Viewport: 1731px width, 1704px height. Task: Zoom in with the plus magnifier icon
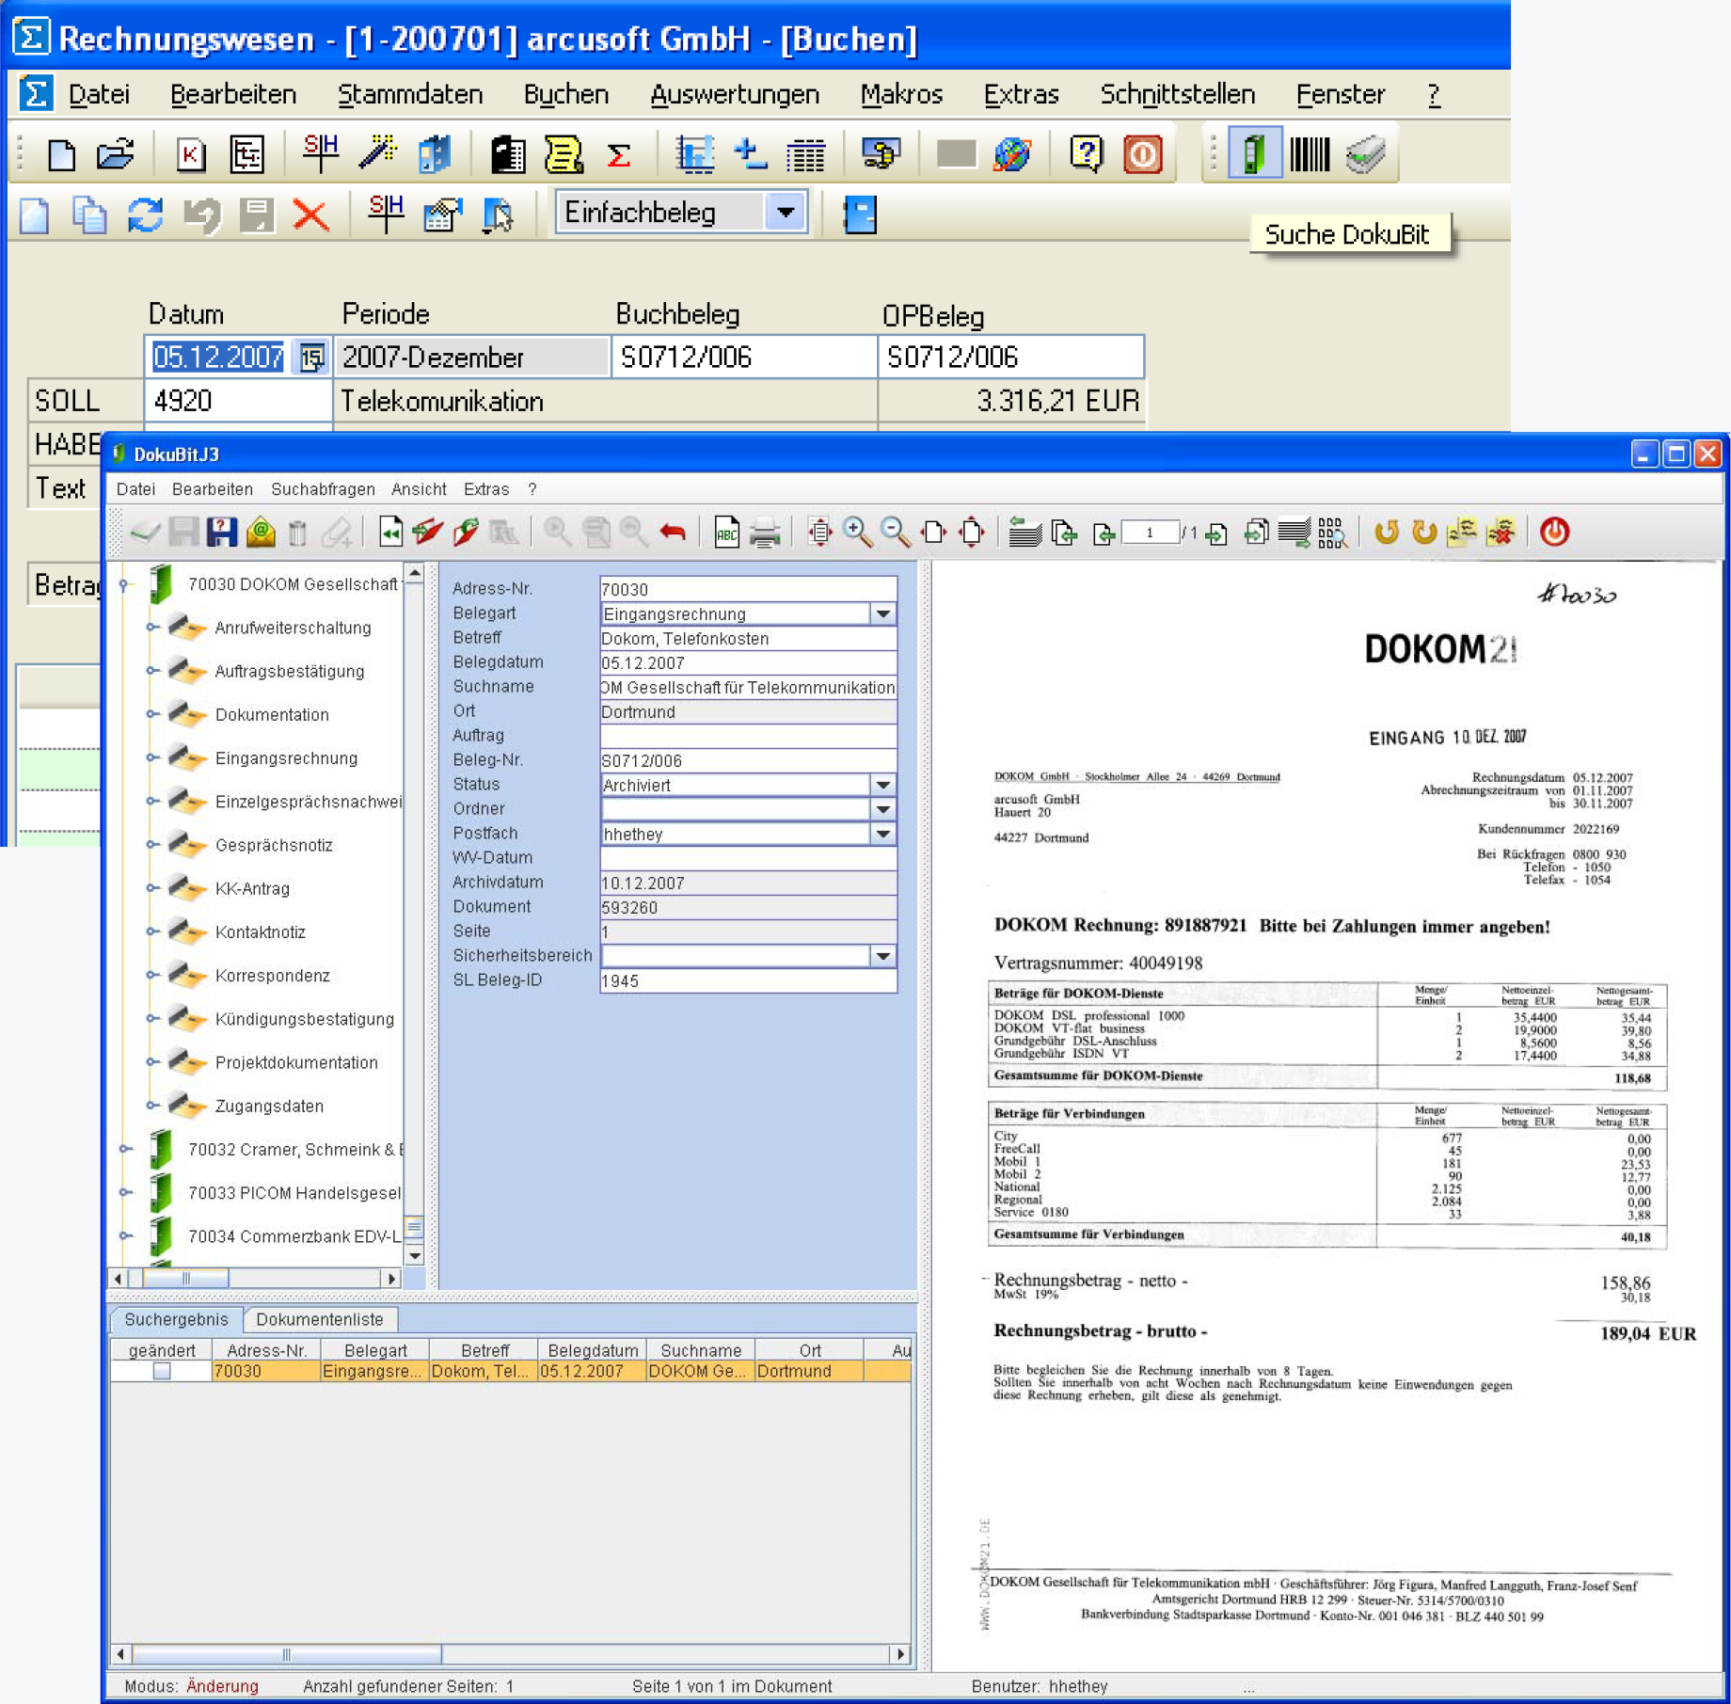(x=857, y=533)
